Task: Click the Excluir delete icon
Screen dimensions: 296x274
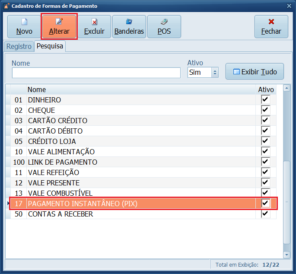Action: 94,21
